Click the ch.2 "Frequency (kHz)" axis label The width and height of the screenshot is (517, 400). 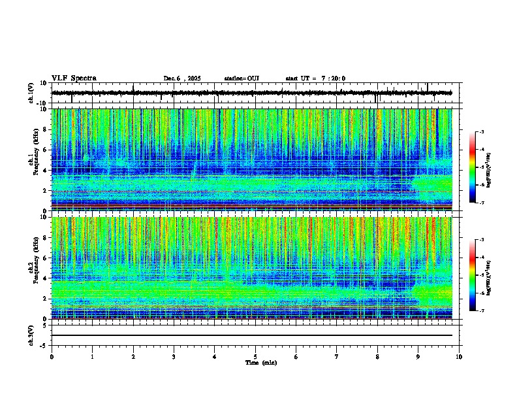pos(36,260)
